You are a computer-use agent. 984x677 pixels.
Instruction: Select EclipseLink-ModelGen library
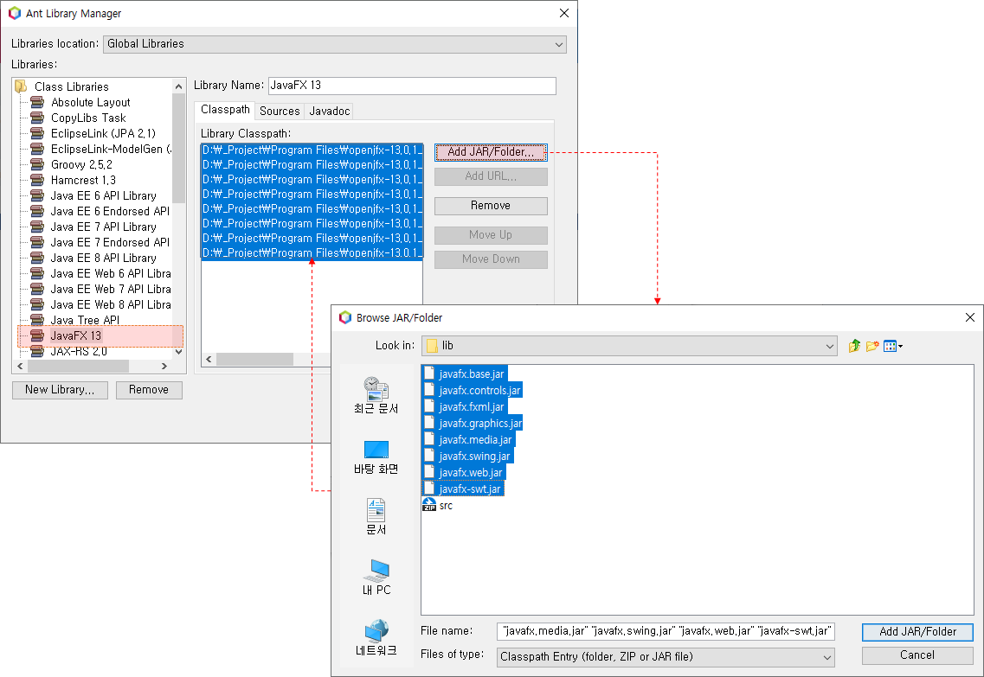[x=111, y=150]
